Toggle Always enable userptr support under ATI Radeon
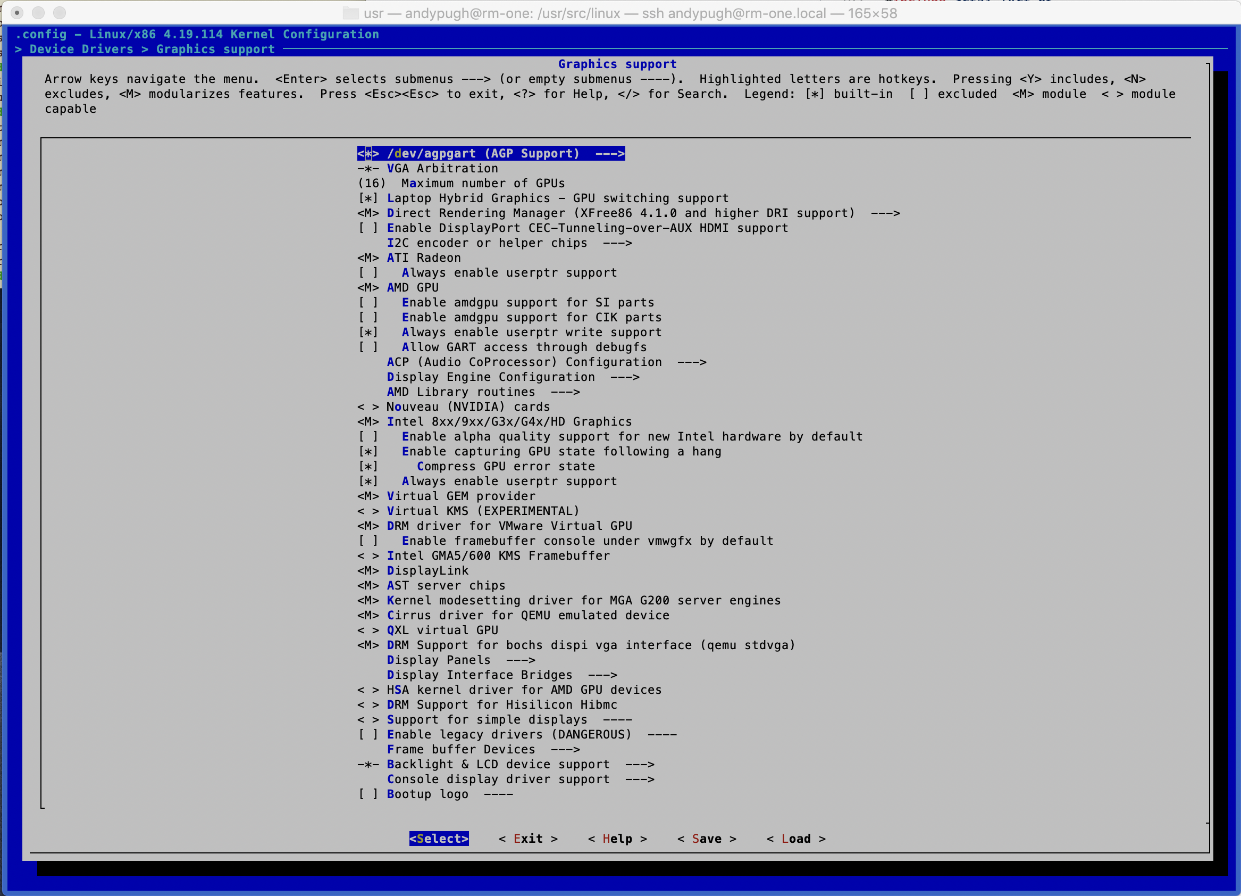This screenshot has height=896, width=1241. coord(487,273)
